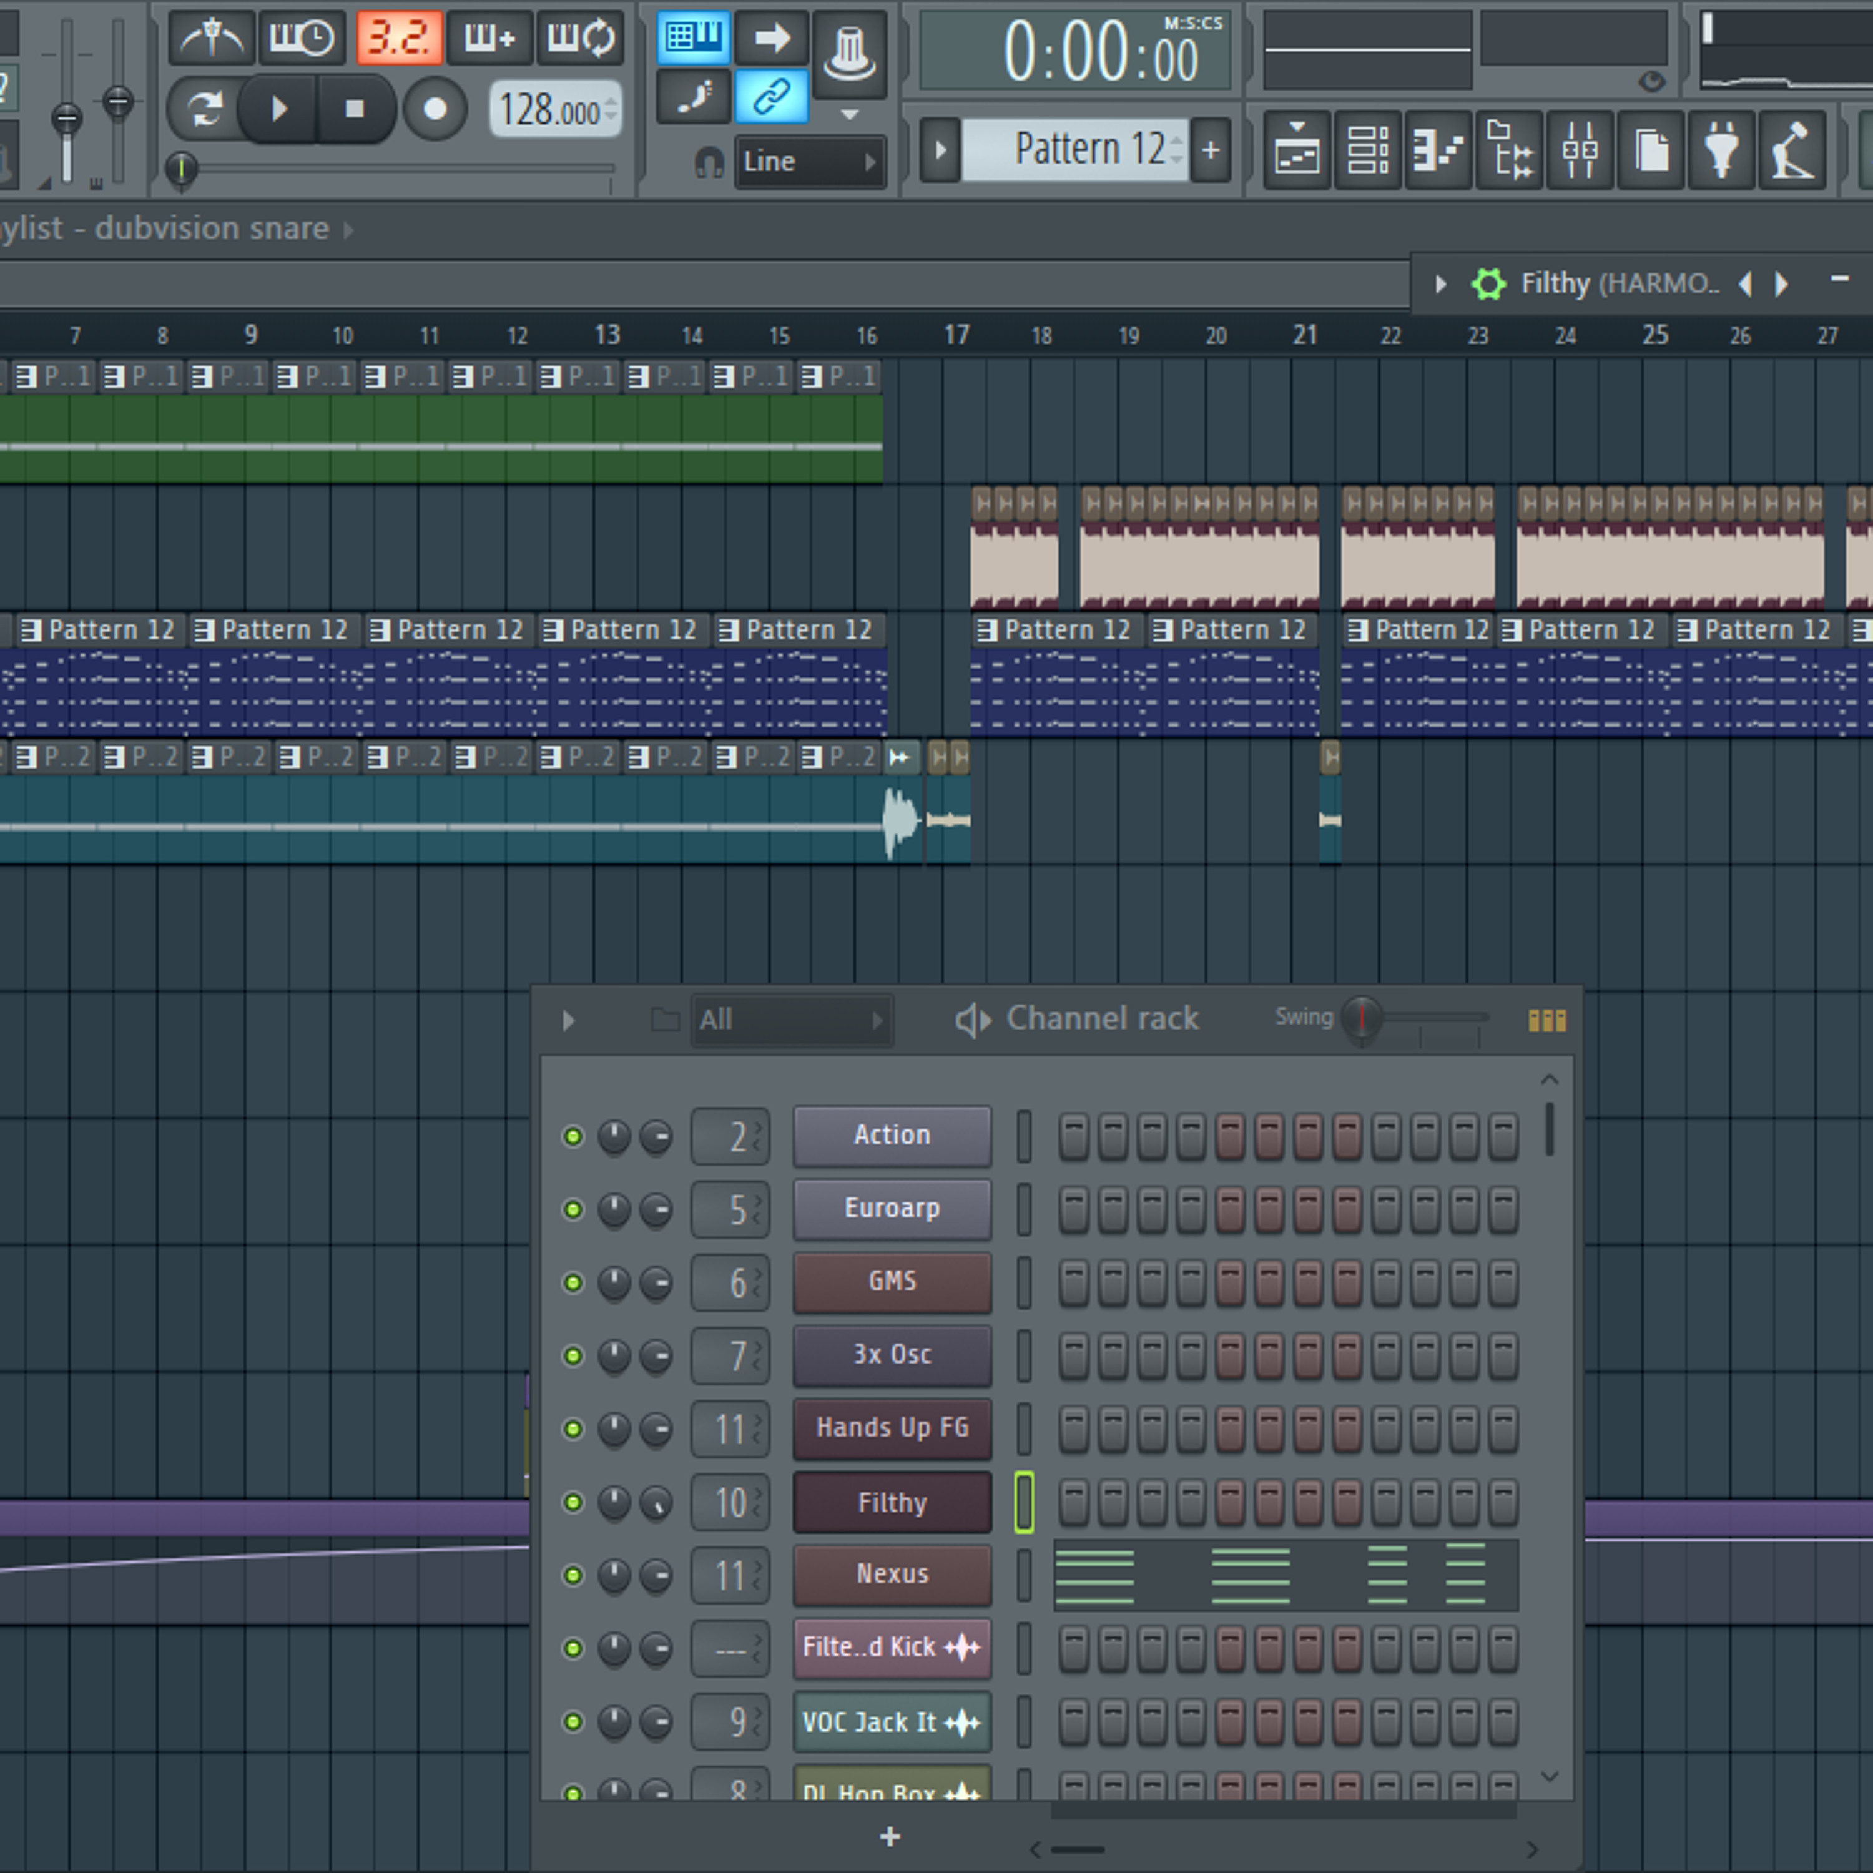Open Channel rack options menu arrow
The height and width of the screenshot is (1873, 1873).
(569, 1020)
